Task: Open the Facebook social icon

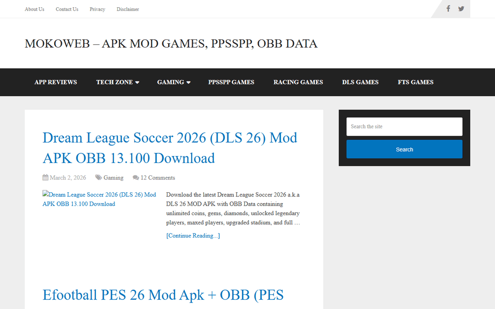Action: [x=448, y=9]
